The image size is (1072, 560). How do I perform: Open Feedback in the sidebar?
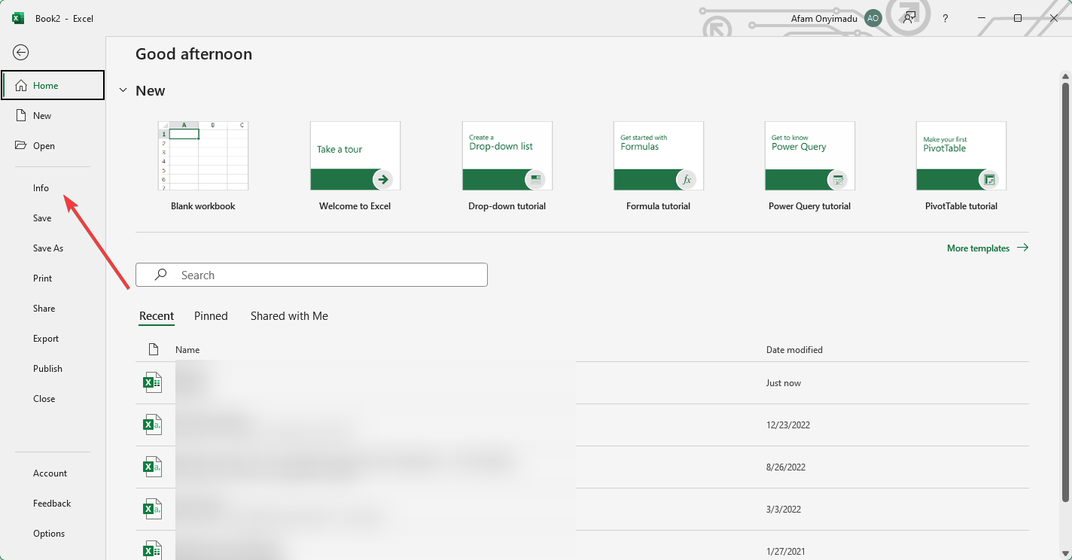click(53, 503)
